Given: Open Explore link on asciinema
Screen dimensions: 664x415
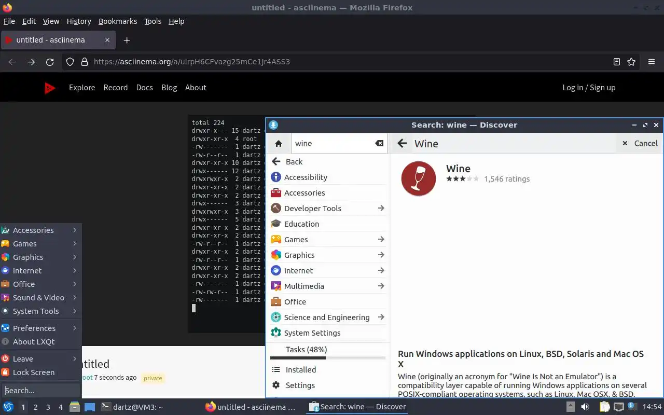Looking at the screenshot, I should 82,88.
